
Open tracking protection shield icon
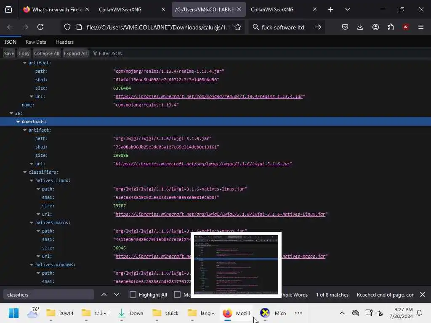pyautogui.click(x=67, y=27)
